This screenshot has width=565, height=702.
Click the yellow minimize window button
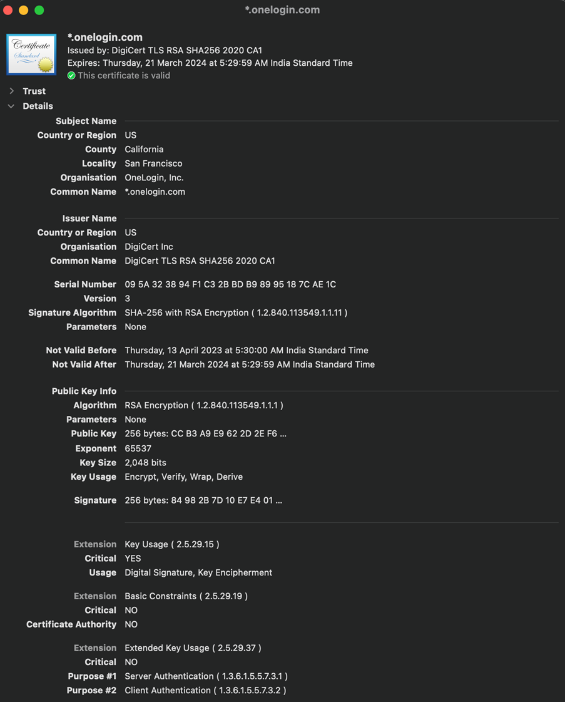click(23, 10)
